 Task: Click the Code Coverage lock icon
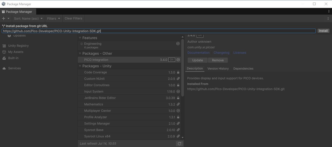(178, 72)
